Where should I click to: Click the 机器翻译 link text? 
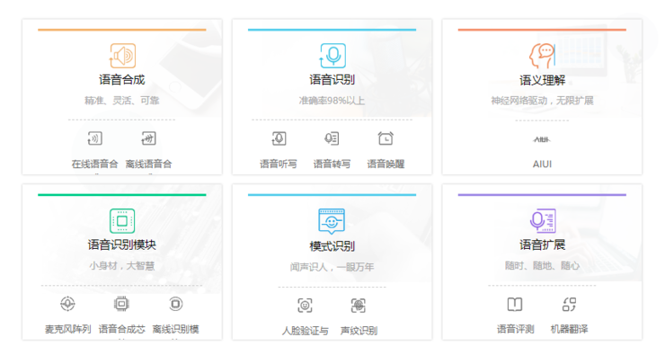(569, 329)
